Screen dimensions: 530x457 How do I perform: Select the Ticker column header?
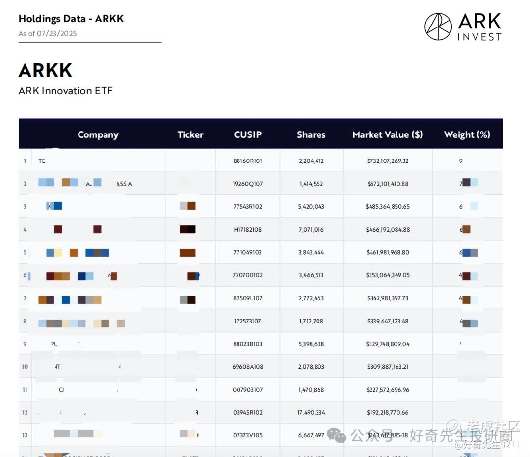pos(190,134)
